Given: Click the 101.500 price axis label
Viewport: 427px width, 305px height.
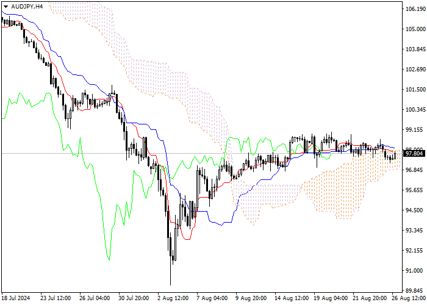Looking at the screenshot, I should click(x=415, y=90).
